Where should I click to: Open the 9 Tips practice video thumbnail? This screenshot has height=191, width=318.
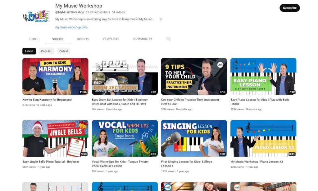(x=194, y=76)
